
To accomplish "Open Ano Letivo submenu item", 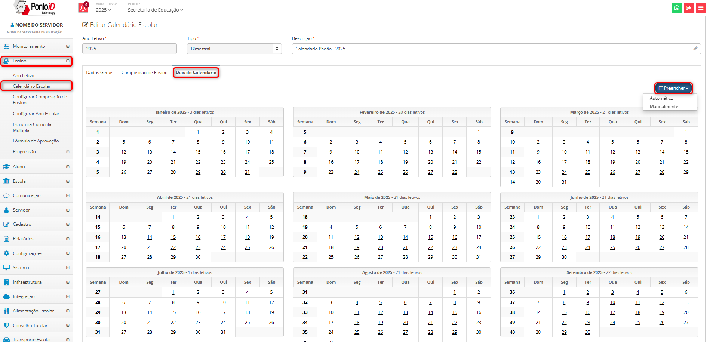I will 24,76.
